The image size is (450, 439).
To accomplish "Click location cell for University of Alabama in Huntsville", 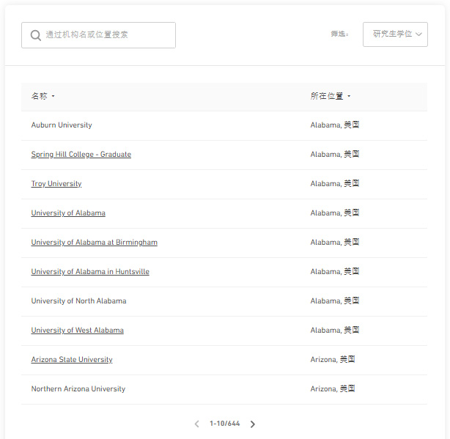I will 335,271.
